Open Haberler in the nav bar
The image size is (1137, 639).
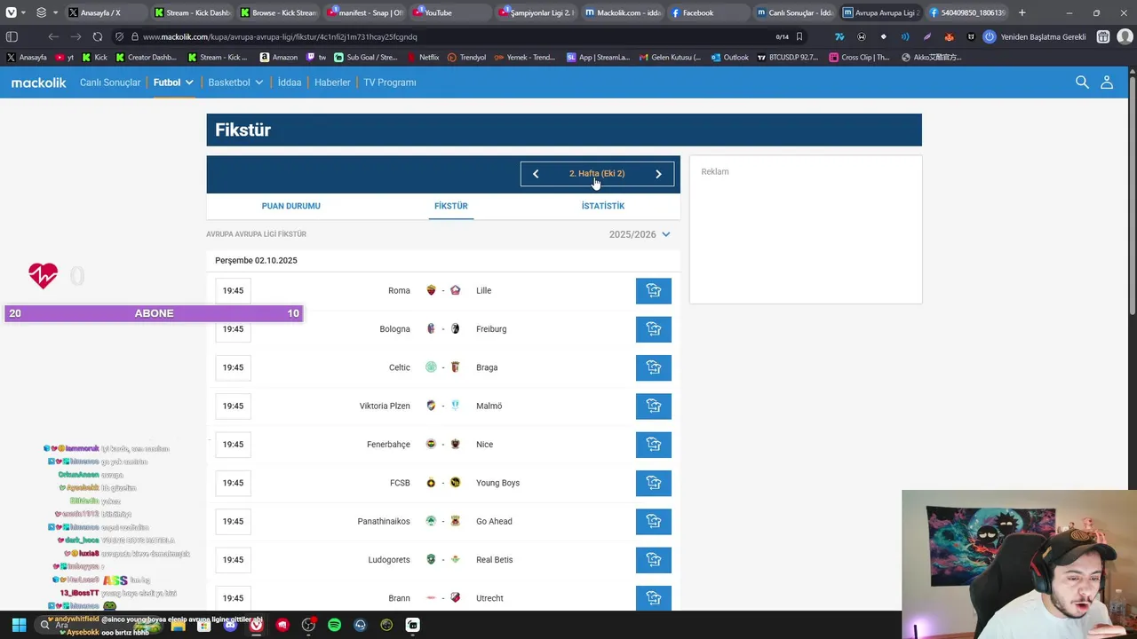click(332, 83)
